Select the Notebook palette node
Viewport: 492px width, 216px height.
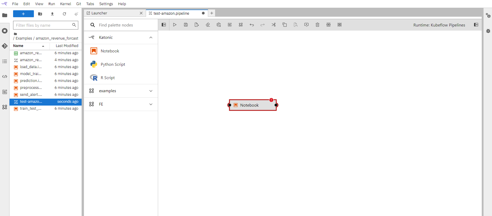point(121,51)
